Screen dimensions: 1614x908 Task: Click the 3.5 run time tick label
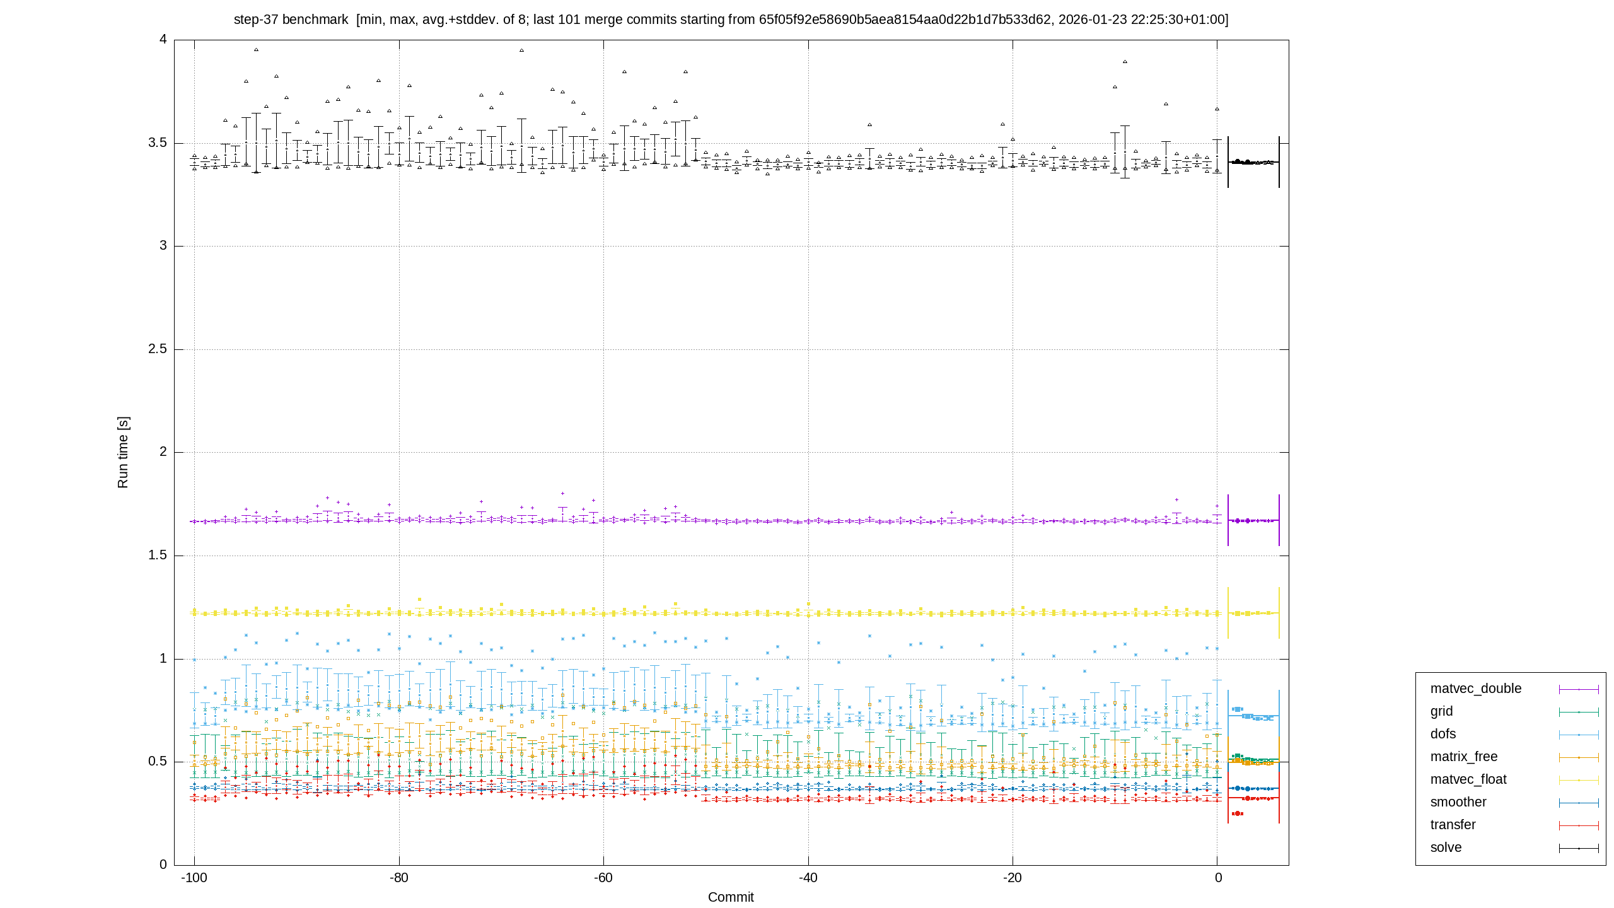158,143
